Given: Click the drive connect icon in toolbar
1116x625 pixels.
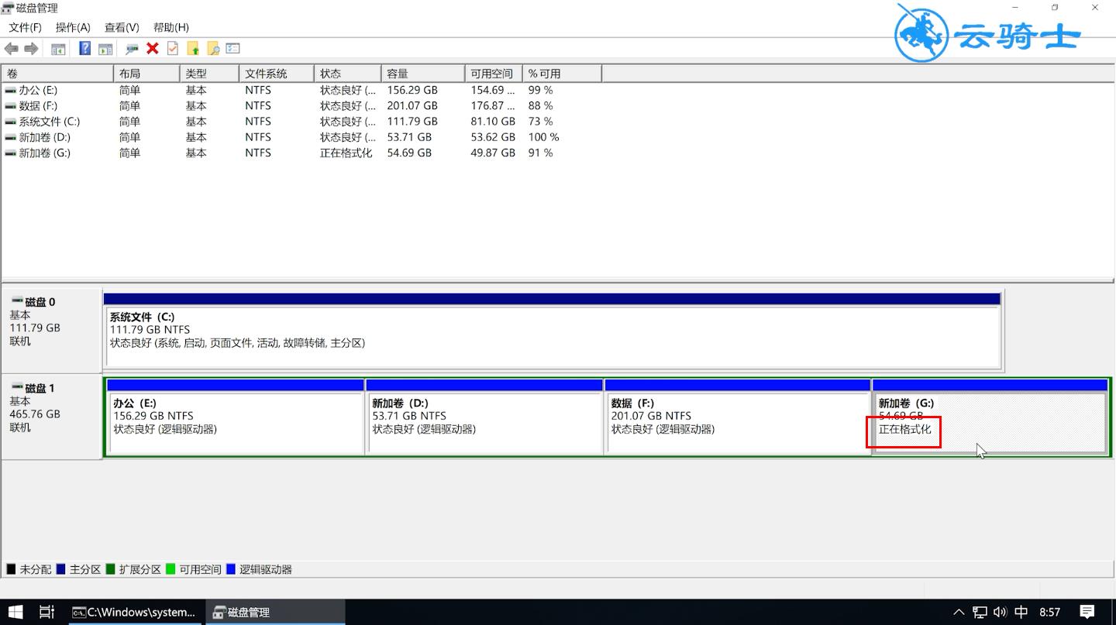Looking at the screenshot, I should point(132,49).
